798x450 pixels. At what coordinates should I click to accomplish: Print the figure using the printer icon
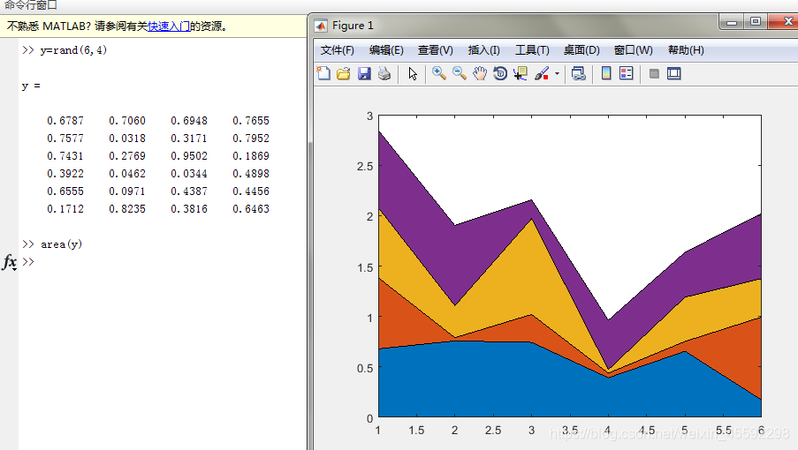point(384,74)
